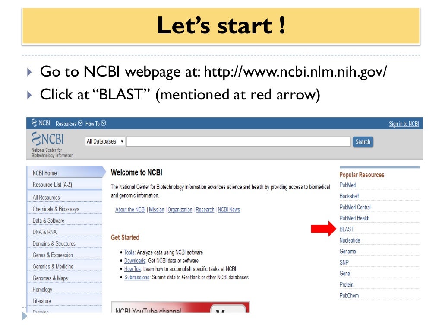Image resolution: width=442 pixels, height=332 pixels.
Task: Click the NCBI YouTube channel banner
Action: 180,307
